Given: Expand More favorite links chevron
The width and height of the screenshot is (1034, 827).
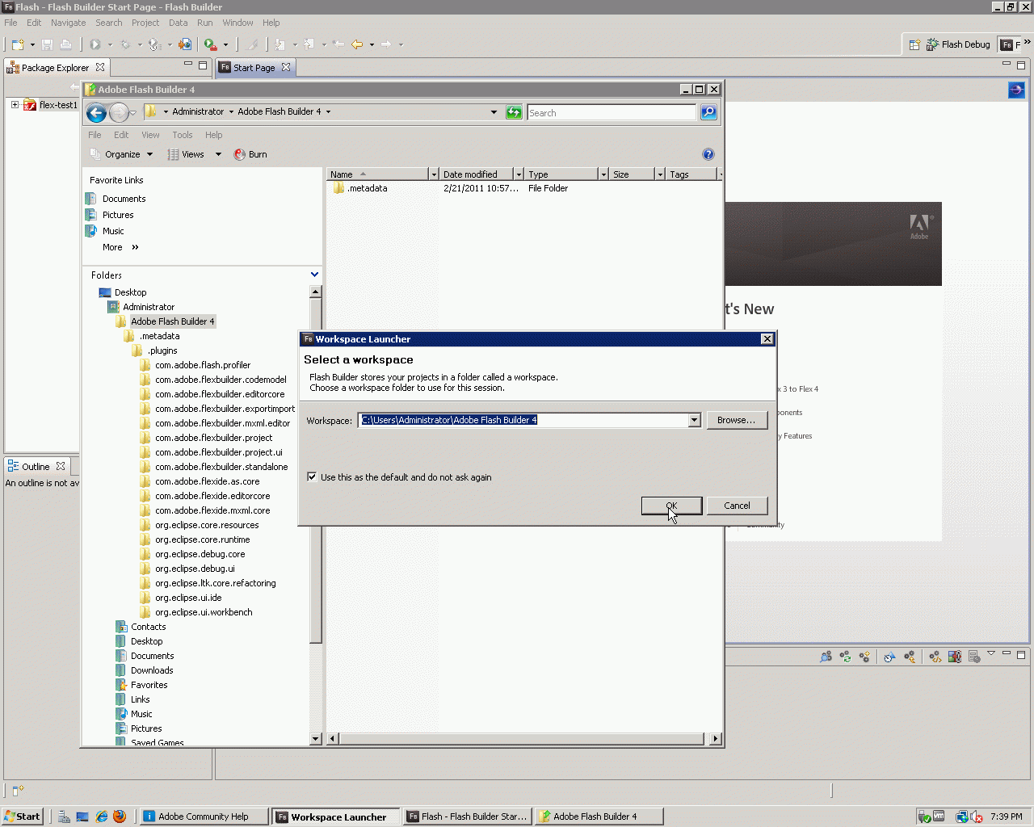Looking at the screenshot, I should pos(135,247).
